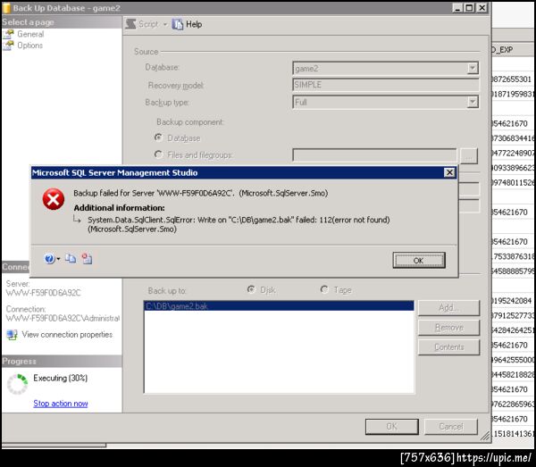This screenshot has width=536, height=467.
Task: Click the Cancel button of Back Up Database window
Action: pyautogui.click(x=451, y=426)
